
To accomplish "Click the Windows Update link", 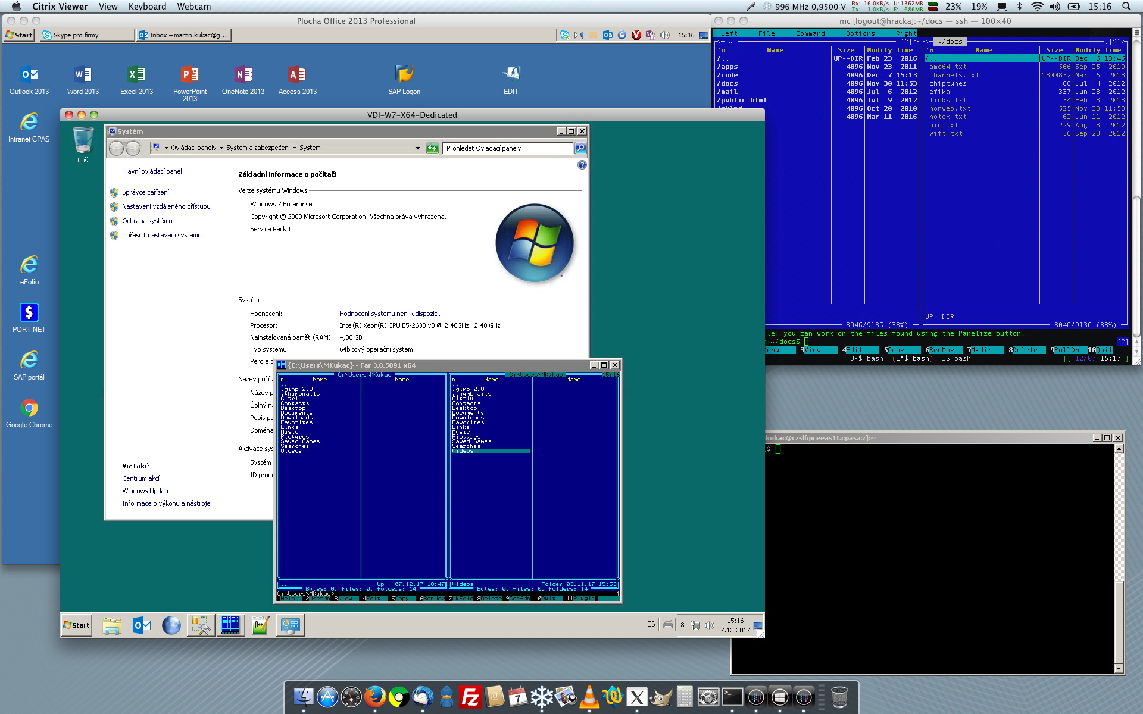I will click(146, 491).
